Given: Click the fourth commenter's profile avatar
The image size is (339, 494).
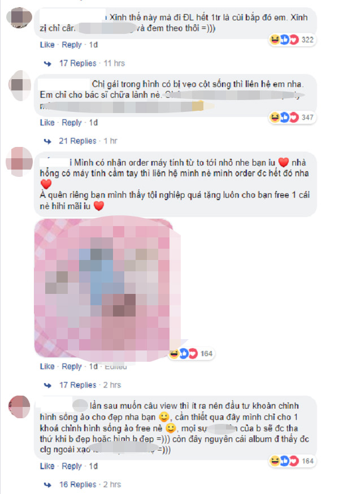Looking at the screenshot, I should tap(19, 407).
